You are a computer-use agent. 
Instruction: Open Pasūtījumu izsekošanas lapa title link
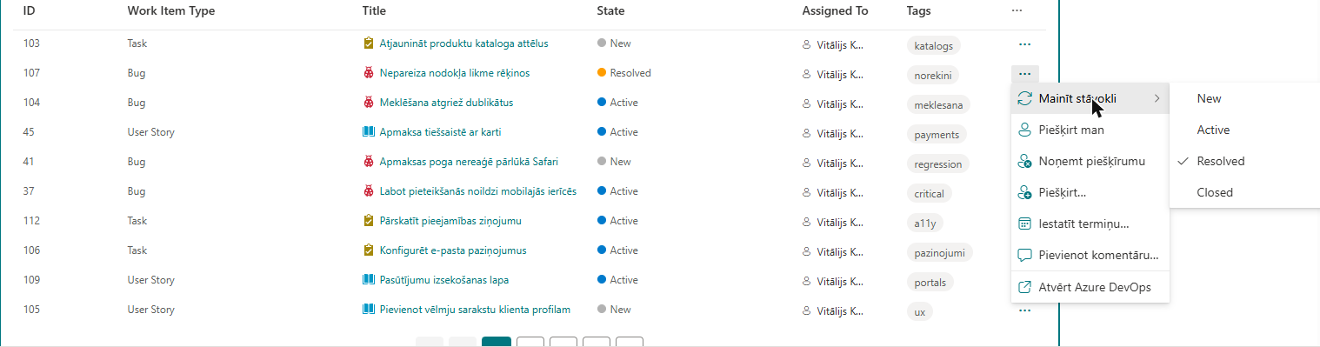(444, 280)
